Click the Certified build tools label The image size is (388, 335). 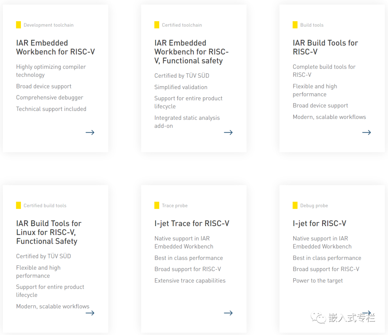45,206
